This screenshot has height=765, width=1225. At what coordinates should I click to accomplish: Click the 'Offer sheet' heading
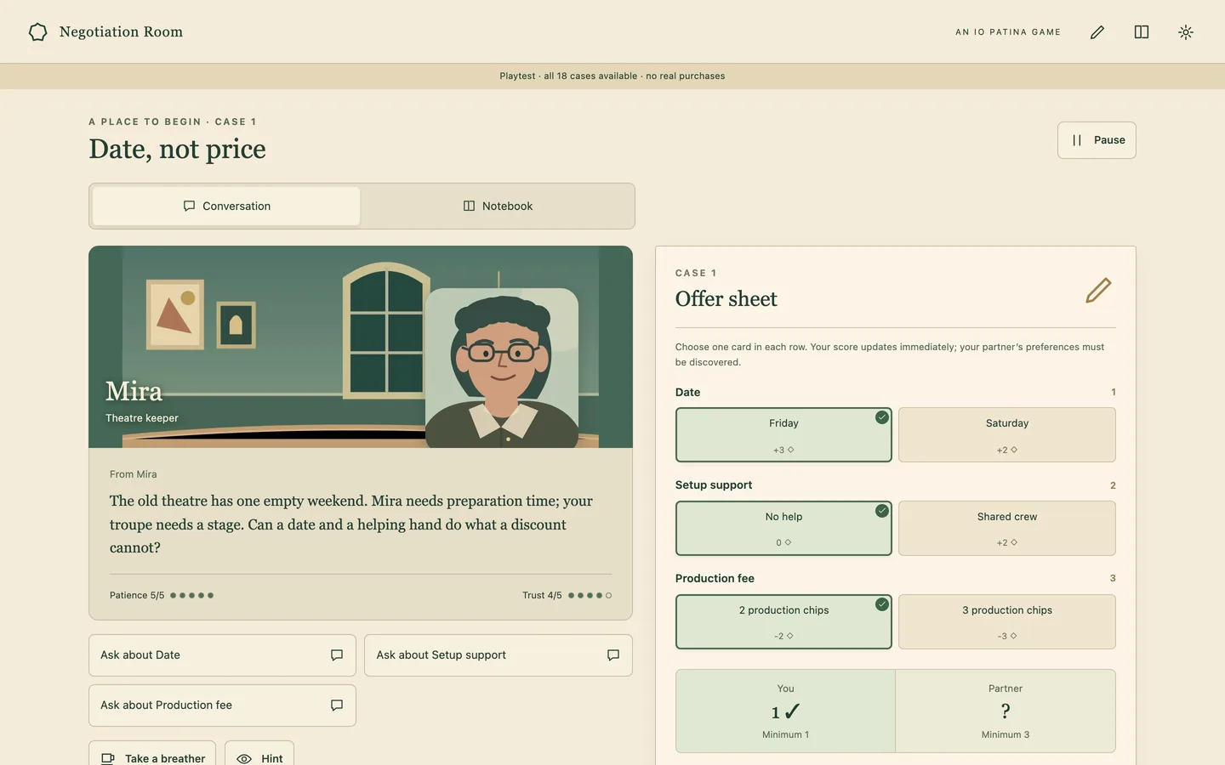pos(726,299)
